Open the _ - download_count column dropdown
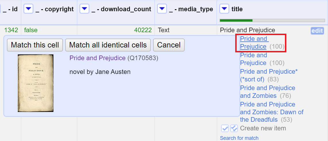Viewport: 328px width, 141px height. [84, 9]
